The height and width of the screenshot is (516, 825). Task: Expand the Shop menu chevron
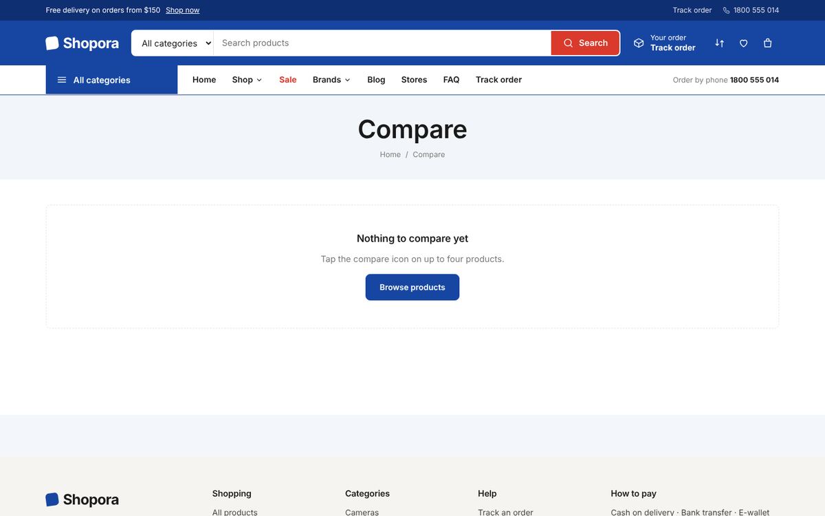click(259, 80)
